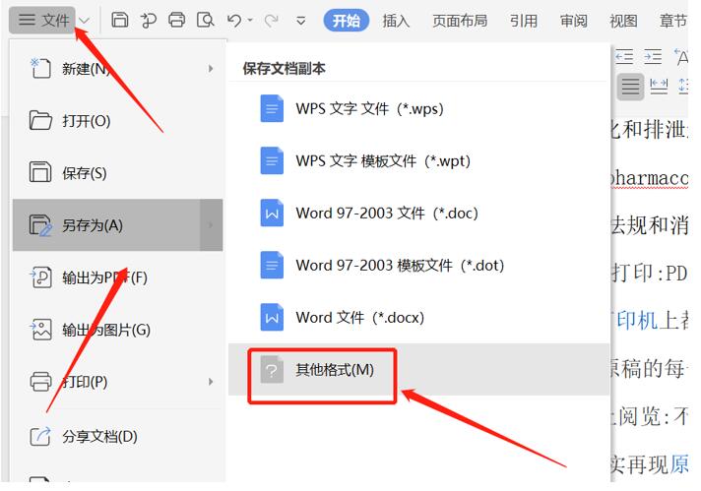
Task: Select 打开(O) menu entry
Action: click(117, 121)
